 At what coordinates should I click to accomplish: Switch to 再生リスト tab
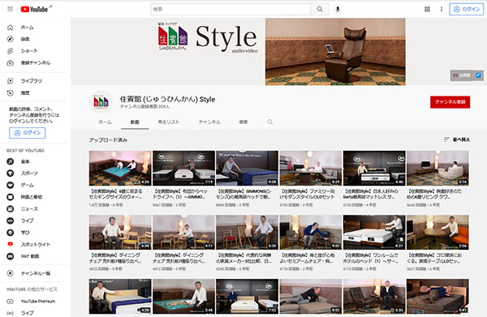[169, 122]
